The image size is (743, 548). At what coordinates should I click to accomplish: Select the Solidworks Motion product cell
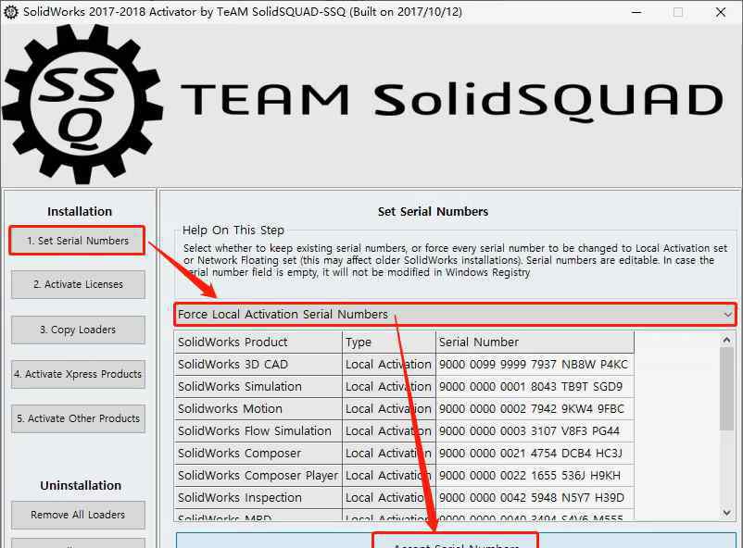point(258,409)
